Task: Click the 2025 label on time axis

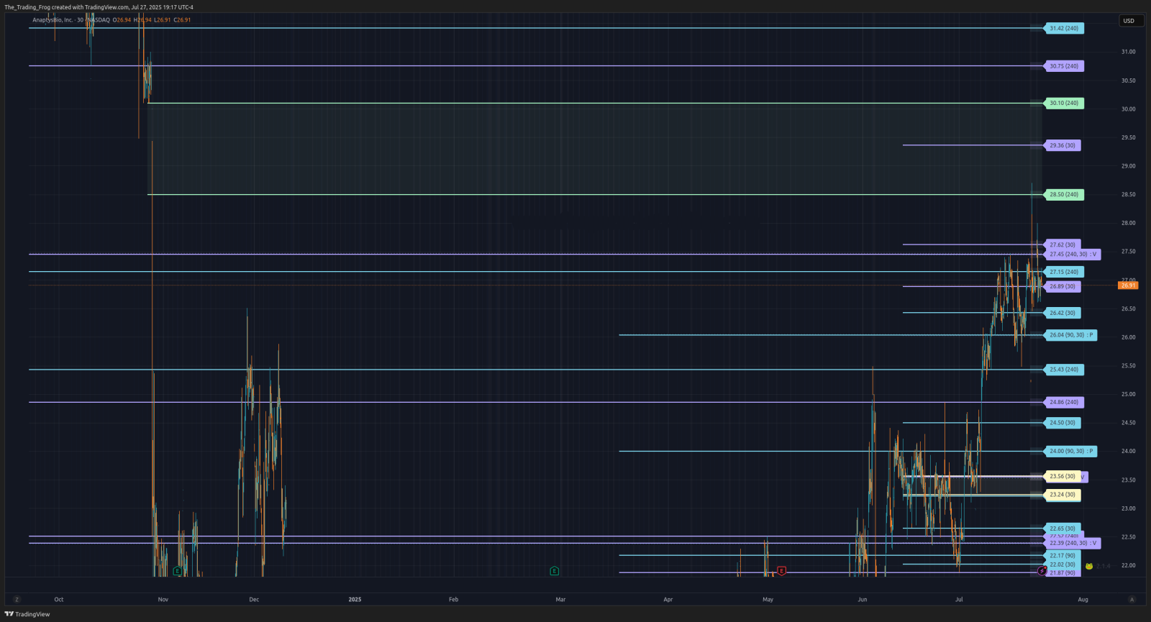Action: pos(355,599)
